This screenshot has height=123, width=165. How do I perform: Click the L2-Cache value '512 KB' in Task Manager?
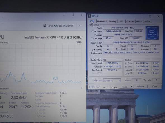point(63,113)
